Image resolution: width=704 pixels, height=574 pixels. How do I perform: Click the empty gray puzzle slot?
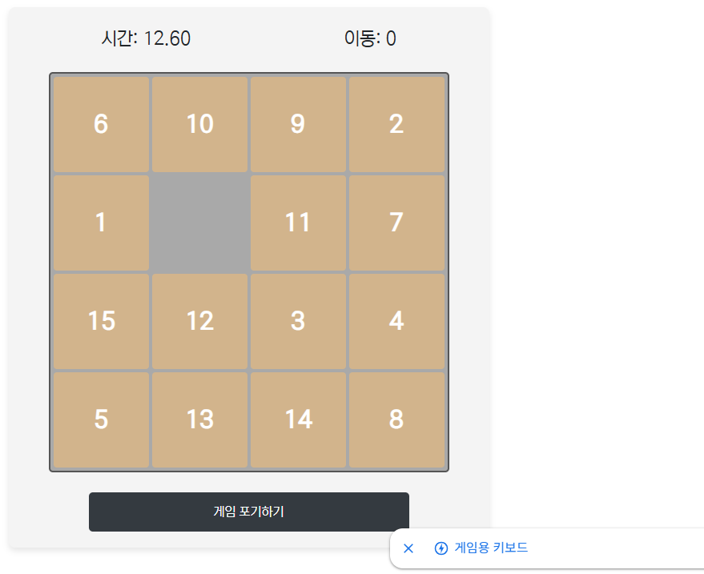[199, 223]
